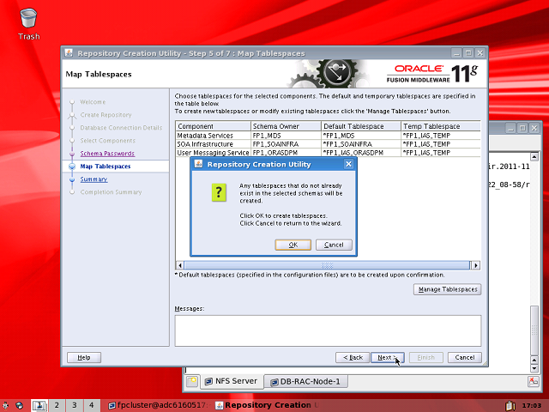Go back with the Back button
The image size is (549, 412).
(x=353, y=357)
